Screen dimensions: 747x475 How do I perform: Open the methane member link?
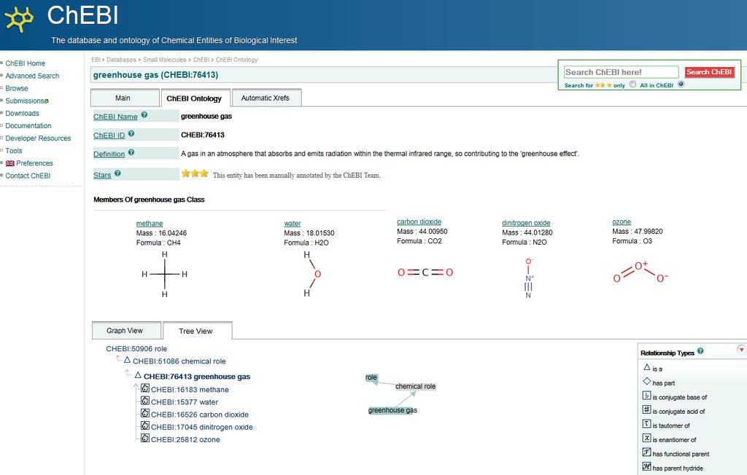150,224
